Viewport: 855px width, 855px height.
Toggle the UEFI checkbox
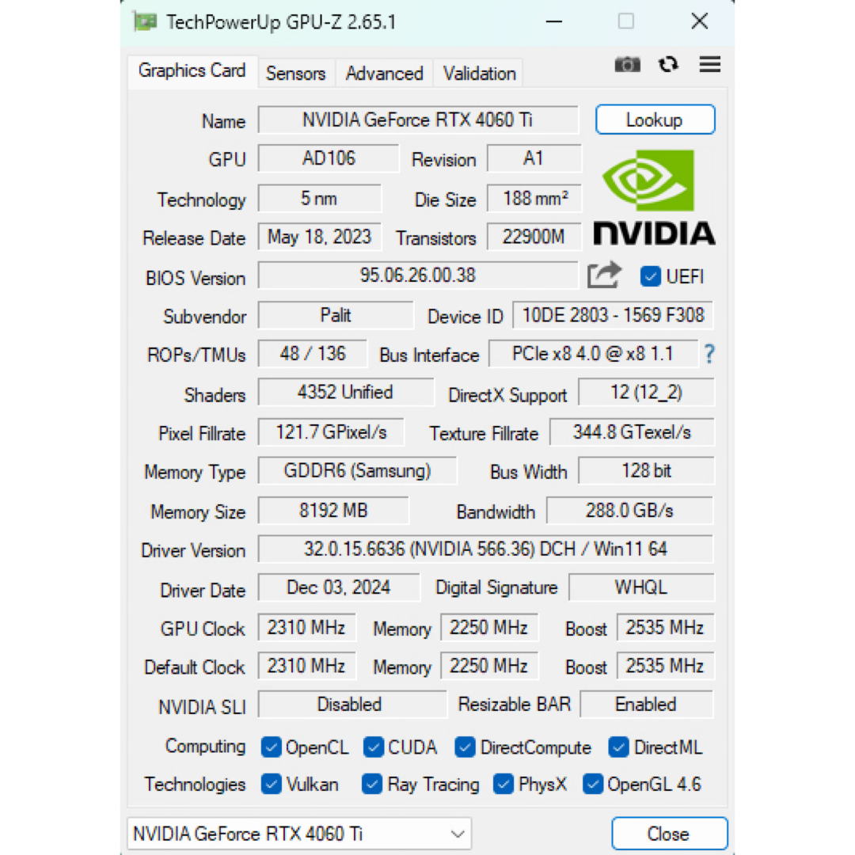[x=650, y=276]
